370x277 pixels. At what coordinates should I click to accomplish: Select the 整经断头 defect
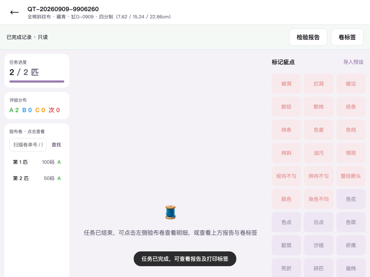click(351, 176)
